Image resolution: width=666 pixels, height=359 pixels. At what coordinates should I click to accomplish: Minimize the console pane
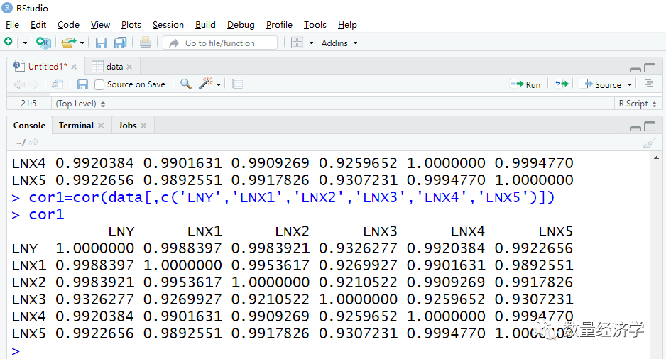pos(635,127)
